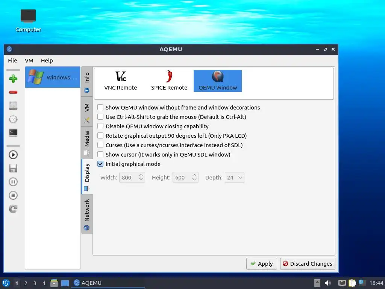
Task: Enable Curses interface checkbox
Action: pyautogui.click(x=100, y=145)
